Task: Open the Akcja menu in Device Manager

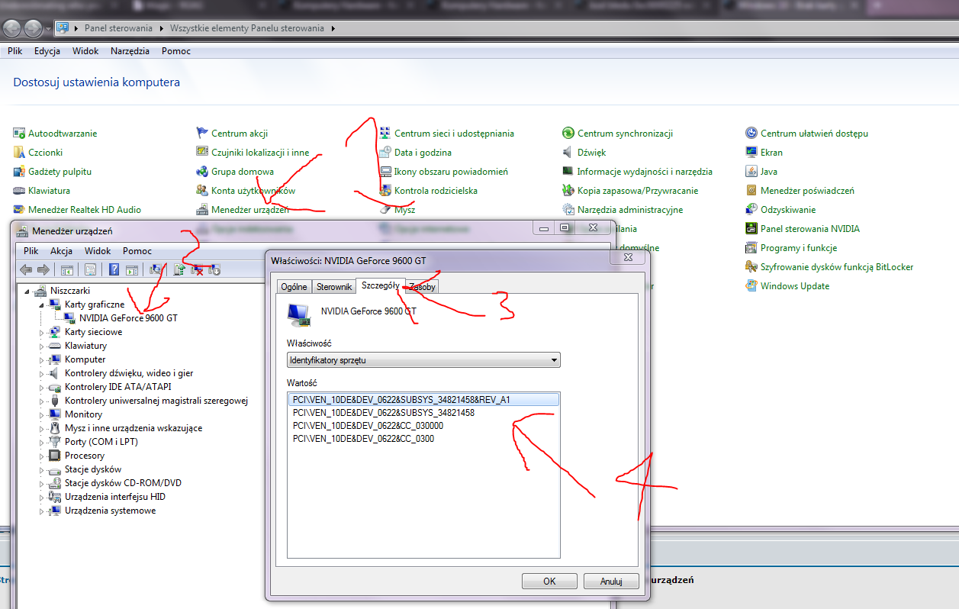Action: pyautogui.click(x=61, y=251)
